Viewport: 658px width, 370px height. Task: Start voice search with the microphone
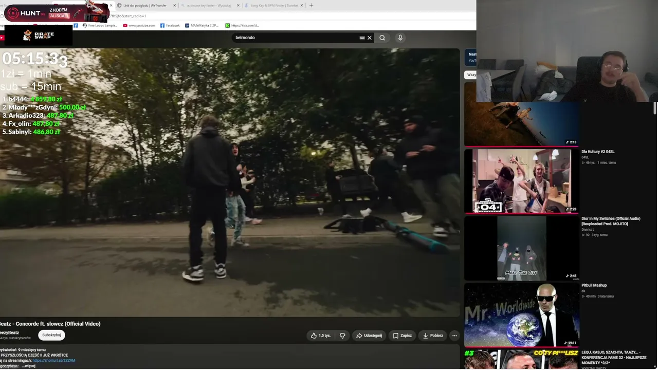click(x=400, y=38)
